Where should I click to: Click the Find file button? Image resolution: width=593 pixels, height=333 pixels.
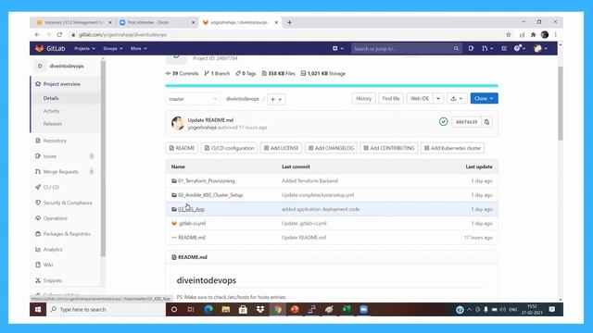(x=391, y=99)
